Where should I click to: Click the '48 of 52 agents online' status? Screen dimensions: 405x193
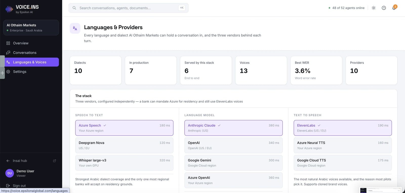[347, 8]
